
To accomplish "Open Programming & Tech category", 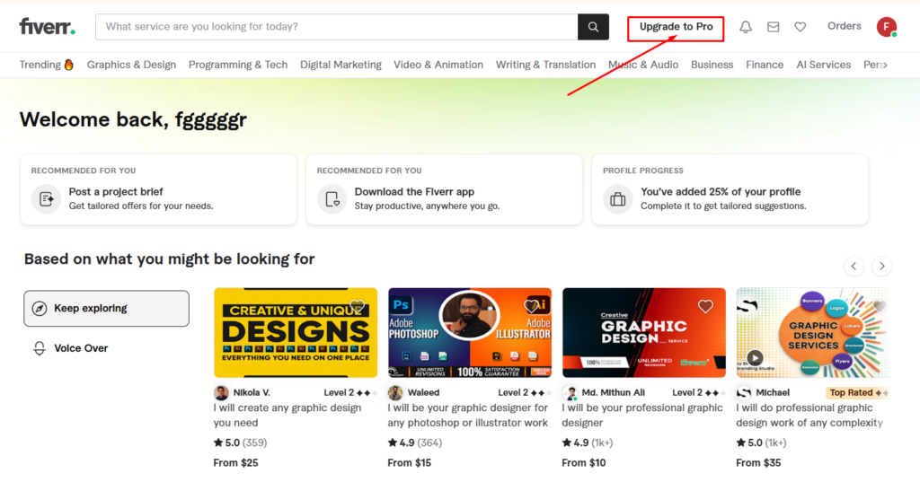I will tap(238, 65).
